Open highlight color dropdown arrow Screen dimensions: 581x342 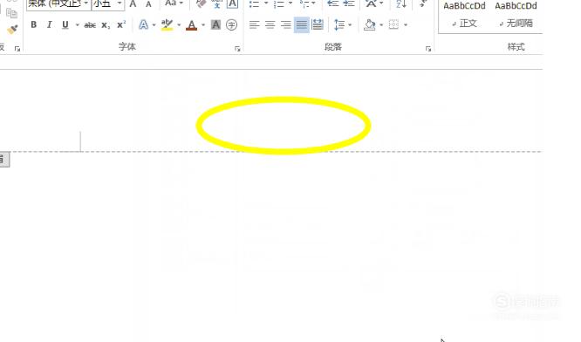click(179, 24)
